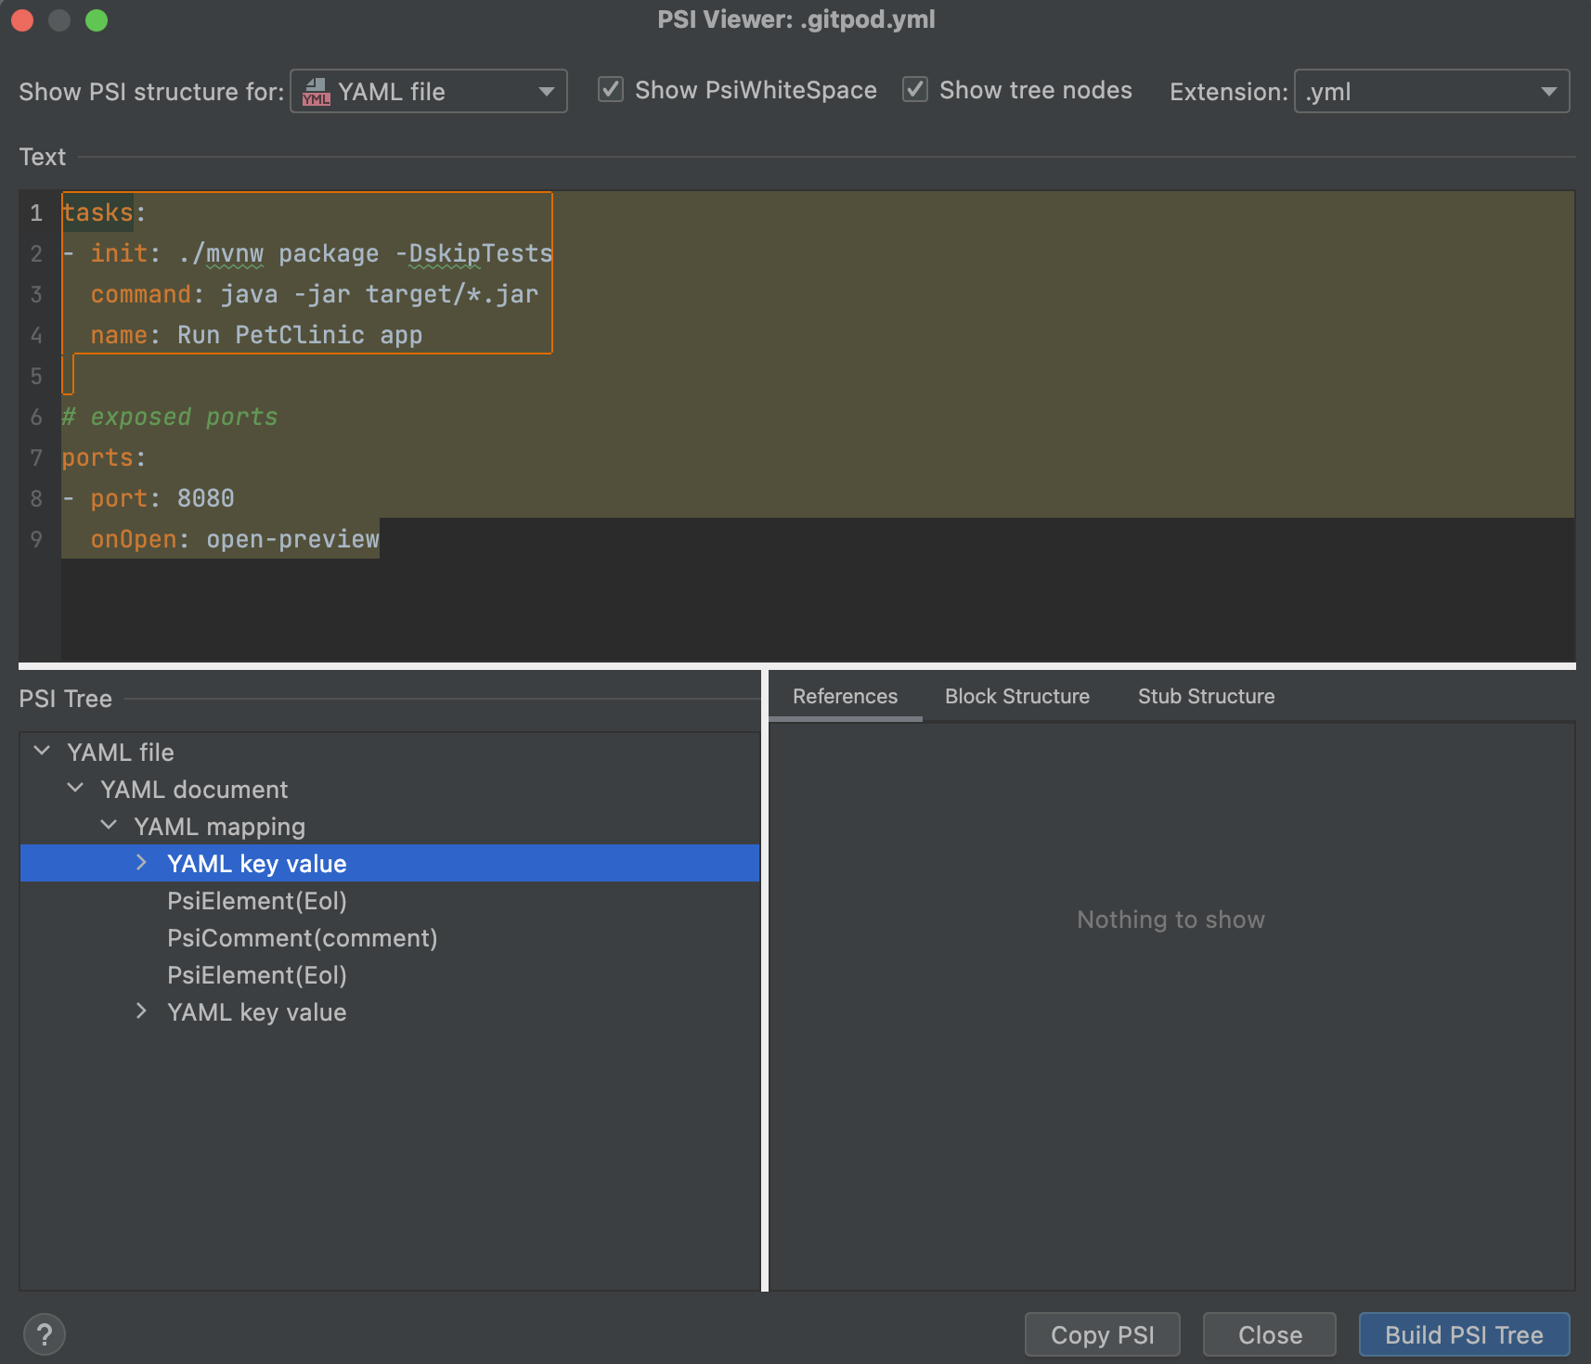Collapse the YAML mapping tree node

coord(109,825)
